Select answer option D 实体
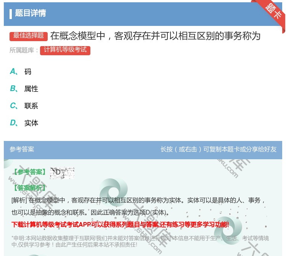 [x=24, y=123]
